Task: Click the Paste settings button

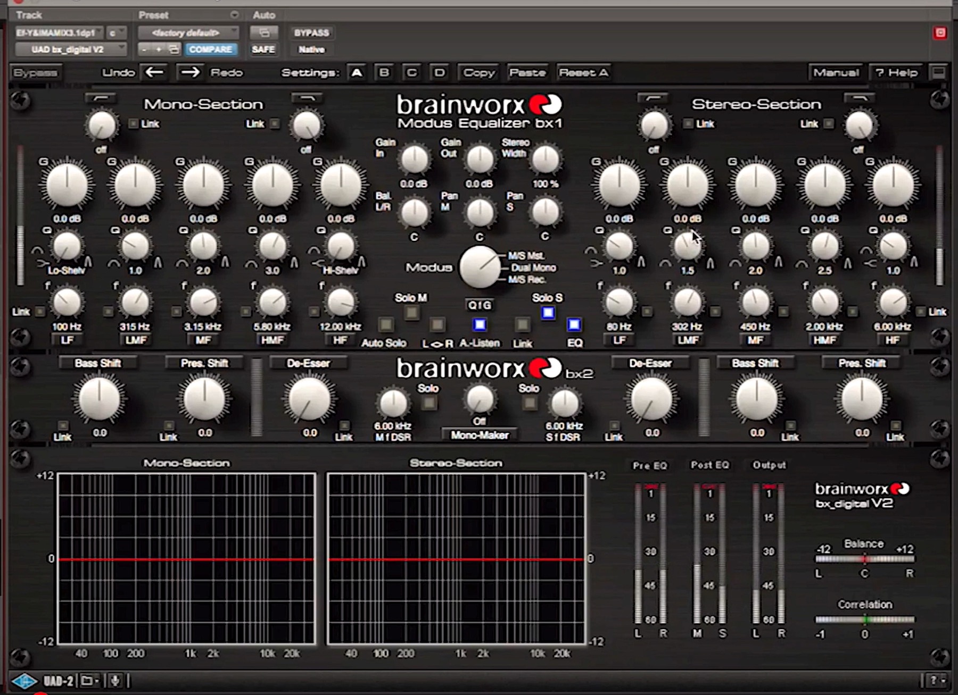Action: pyautogui.click(x=527, y=72)
